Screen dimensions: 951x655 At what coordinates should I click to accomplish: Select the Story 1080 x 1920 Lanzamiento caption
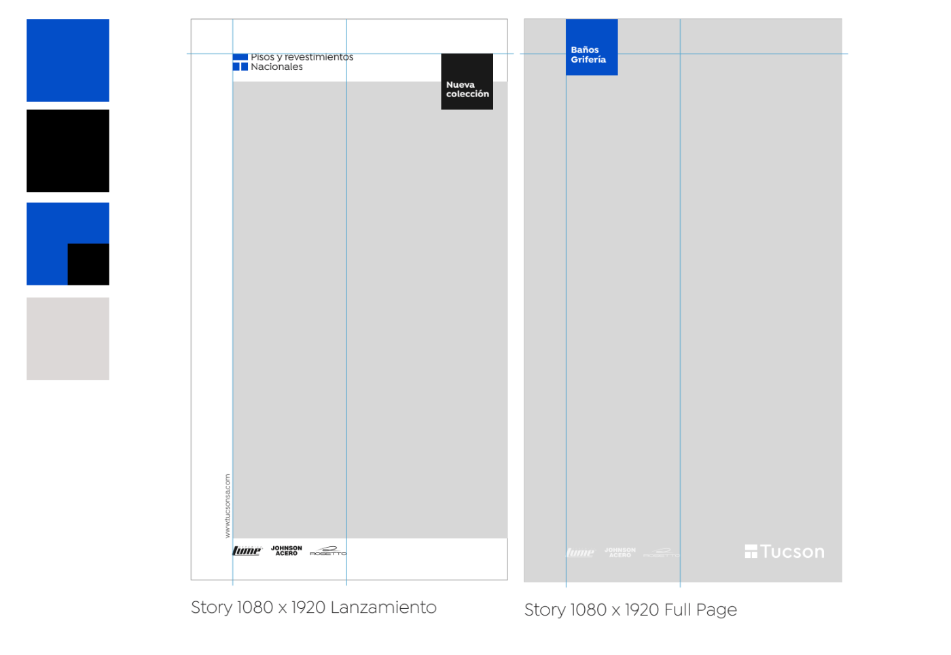coord(313,607)
